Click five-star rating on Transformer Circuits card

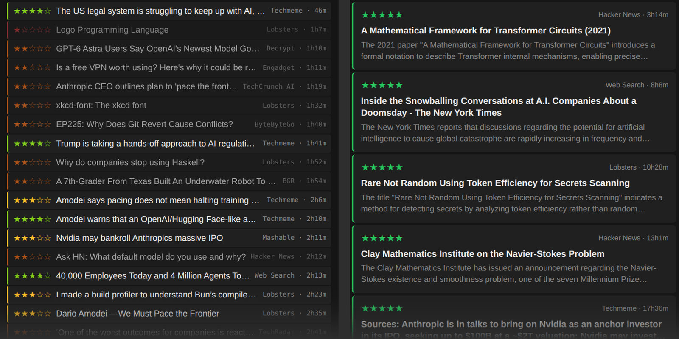(382, 15)
